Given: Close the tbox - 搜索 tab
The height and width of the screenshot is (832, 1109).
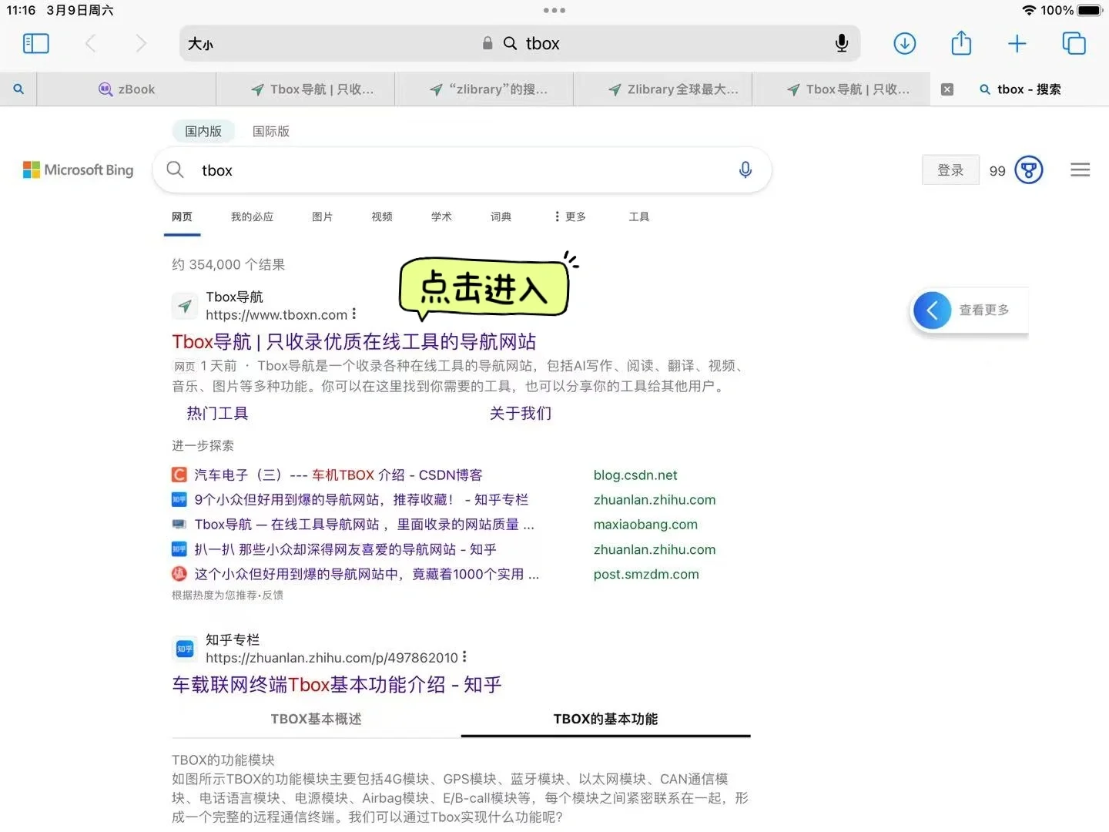Looking at the screenshot, I should 947,89.
